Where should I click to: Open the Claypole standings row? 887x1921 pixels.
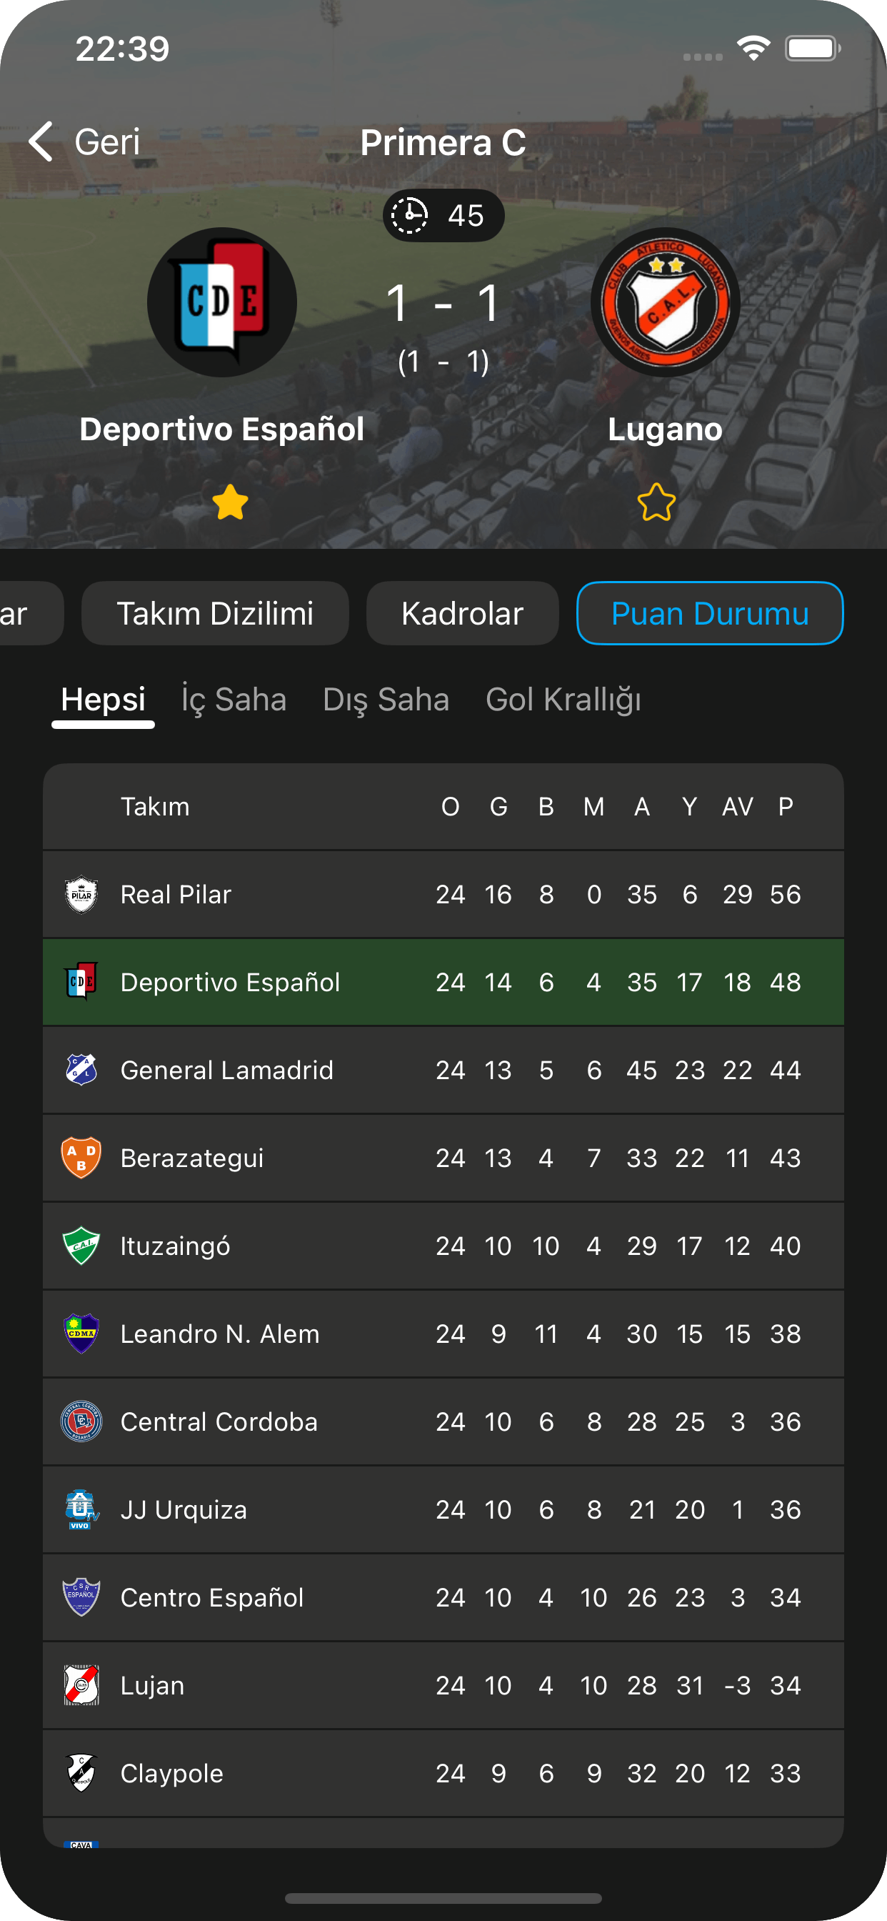[x=443, y=1773]
